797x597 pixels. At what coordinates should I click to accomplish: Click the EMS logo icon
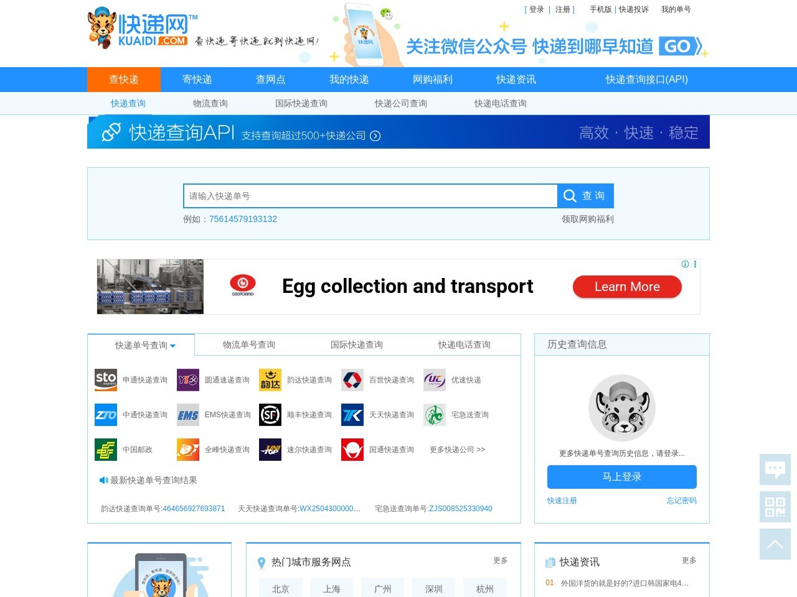click(x=188, y=415)
